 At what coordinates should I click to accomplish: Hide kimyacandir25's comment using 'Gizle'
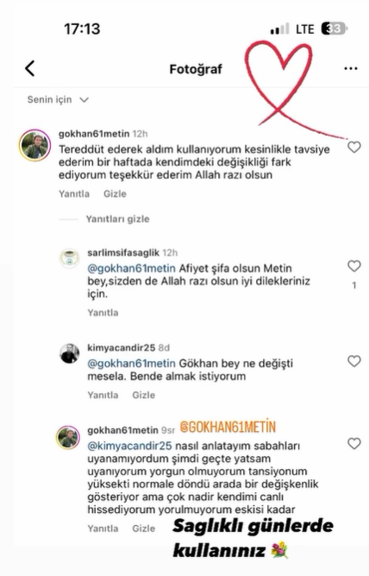coord(143,395)
